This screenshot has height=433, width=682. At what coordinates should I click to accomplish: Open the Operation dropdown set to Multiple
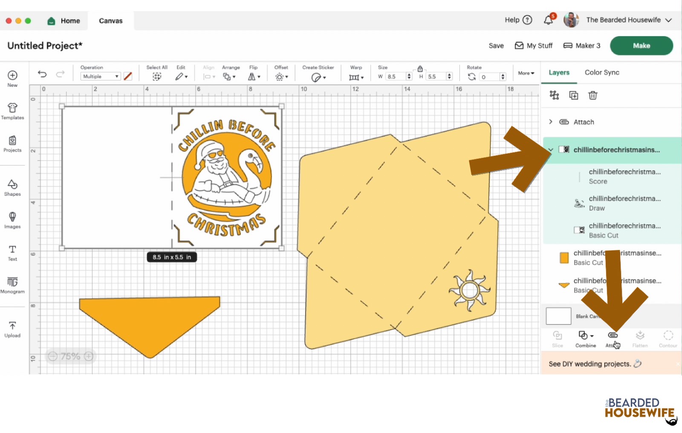point(100,76)
